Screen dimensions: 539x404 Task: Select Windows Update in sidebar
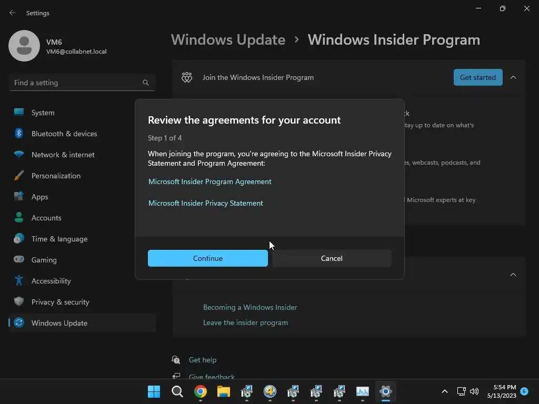pyautogui.click(x=82, y=323)
